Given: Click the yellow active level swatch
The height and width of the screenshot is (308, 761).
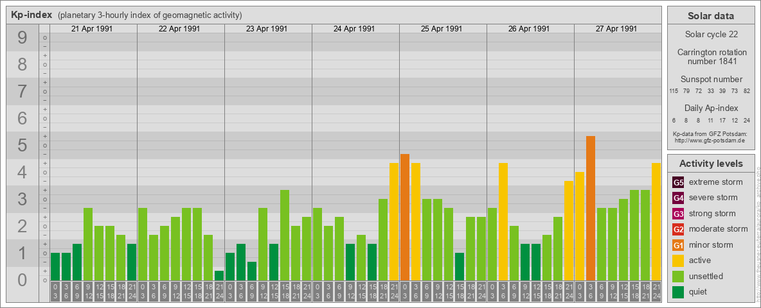Looking at the screenshot, I should (678, 261).
